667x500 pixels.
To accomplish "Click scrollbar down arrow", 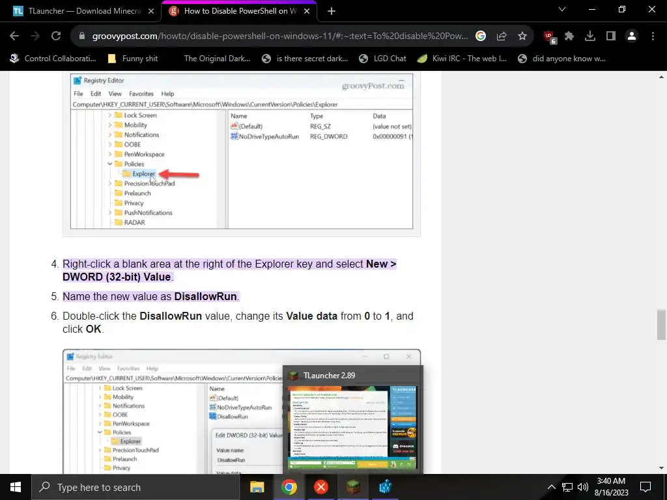I will [661, 468].
